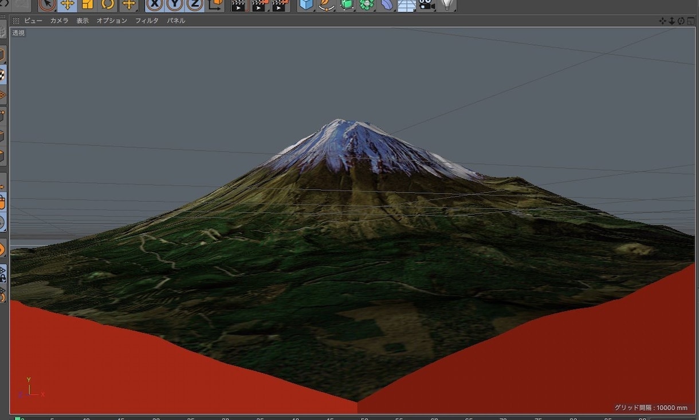Open the パネル menu

pos(176,21)
